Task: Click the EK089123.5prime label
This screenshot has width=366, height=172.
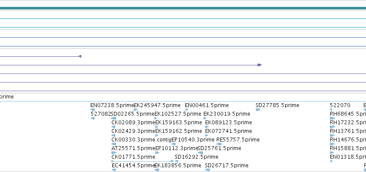Action: tap(228, 123)
